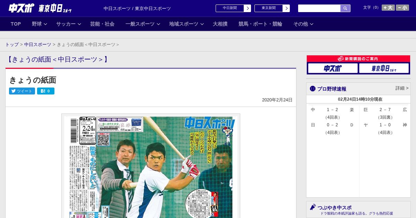
Task: Click 02月24日14時10分現在 update time
Action: (x=360, y=99)
